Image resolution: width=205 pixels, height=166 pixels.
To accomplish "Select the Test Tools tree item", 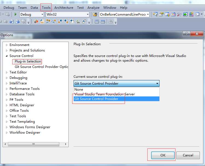I will tap(18, 116).
